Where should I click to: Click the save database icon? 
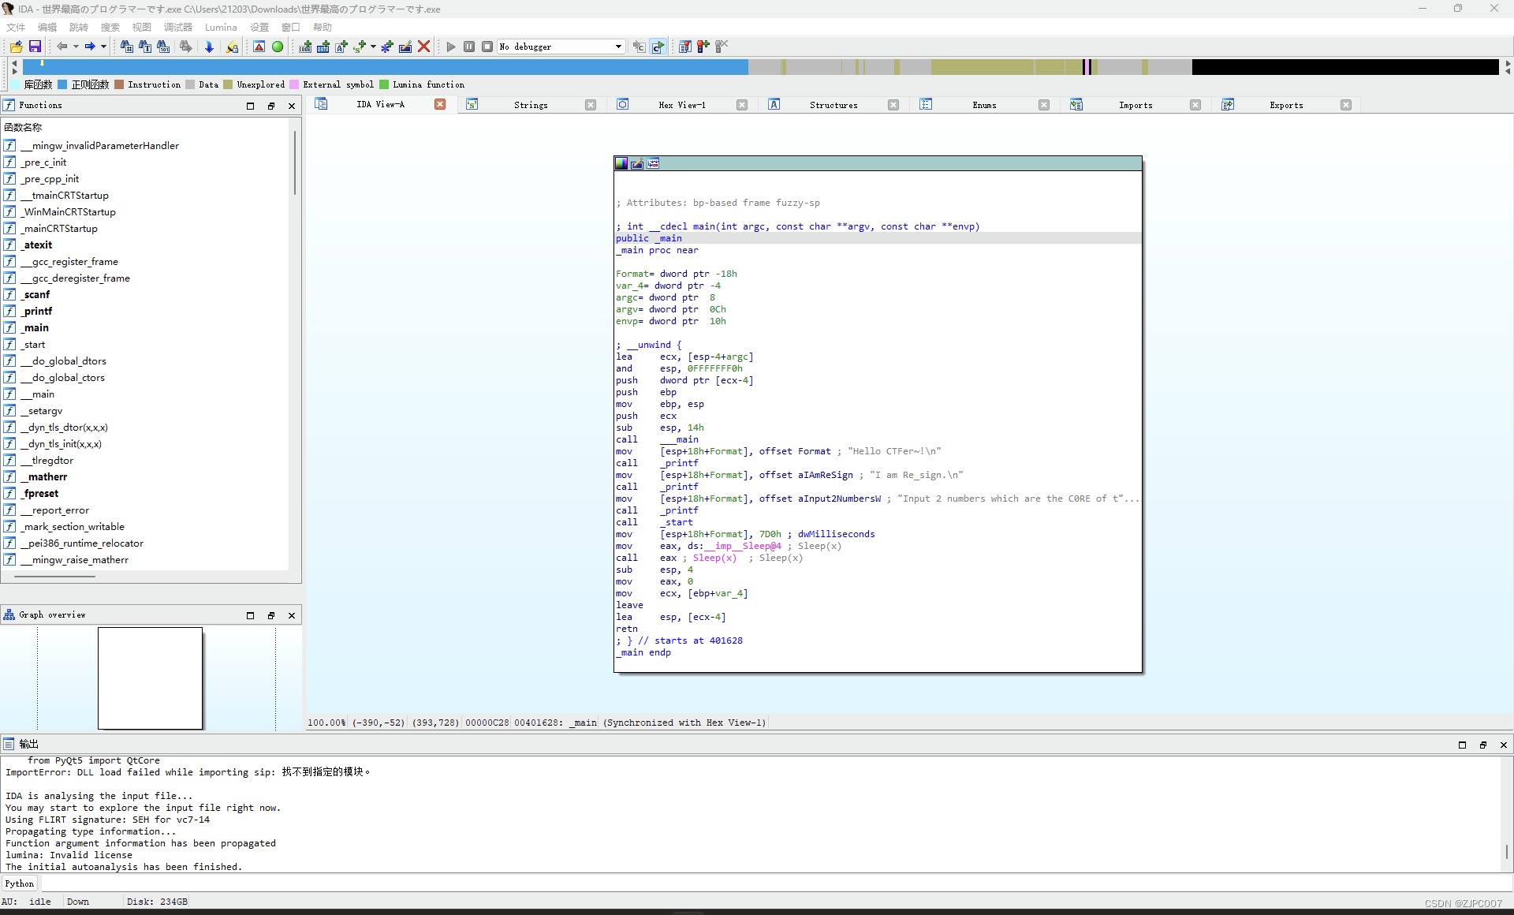[x=35, y=47]
